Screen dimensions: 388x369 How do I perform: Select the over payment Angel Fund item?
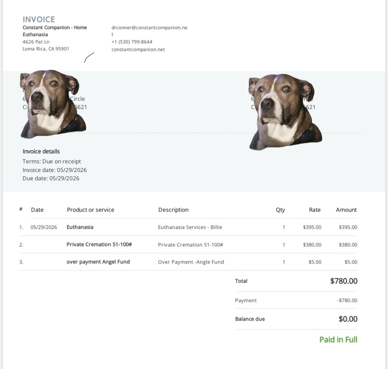188,262
